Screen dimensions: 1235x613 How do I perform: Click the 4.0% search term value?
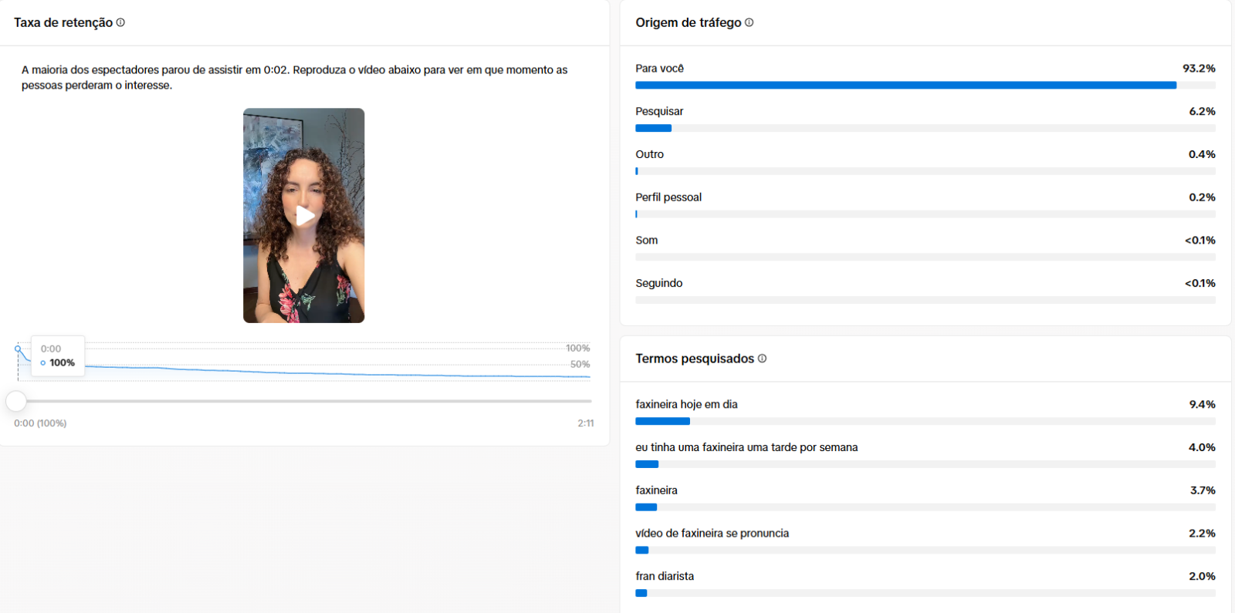pyautogui.click(x=1202, y=447)
